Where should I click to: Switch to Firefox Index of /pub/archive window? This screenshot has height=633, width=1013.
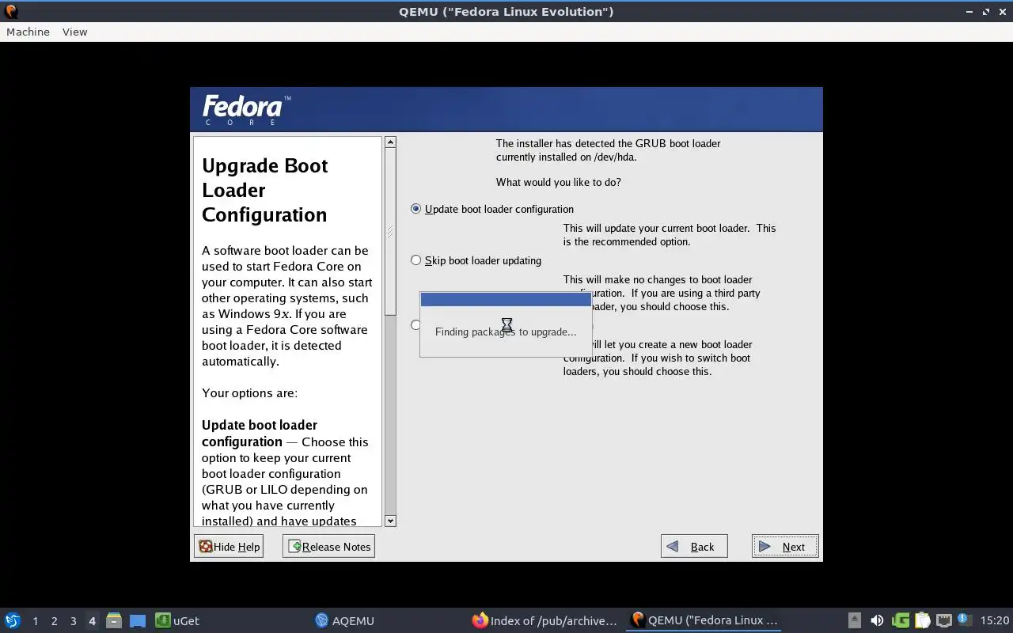point(544,621)
